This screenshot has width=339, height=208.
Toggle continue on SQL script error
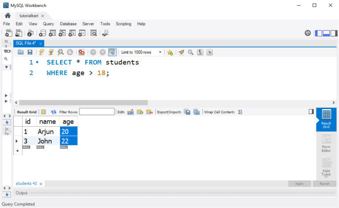click(x=82, y=52)
